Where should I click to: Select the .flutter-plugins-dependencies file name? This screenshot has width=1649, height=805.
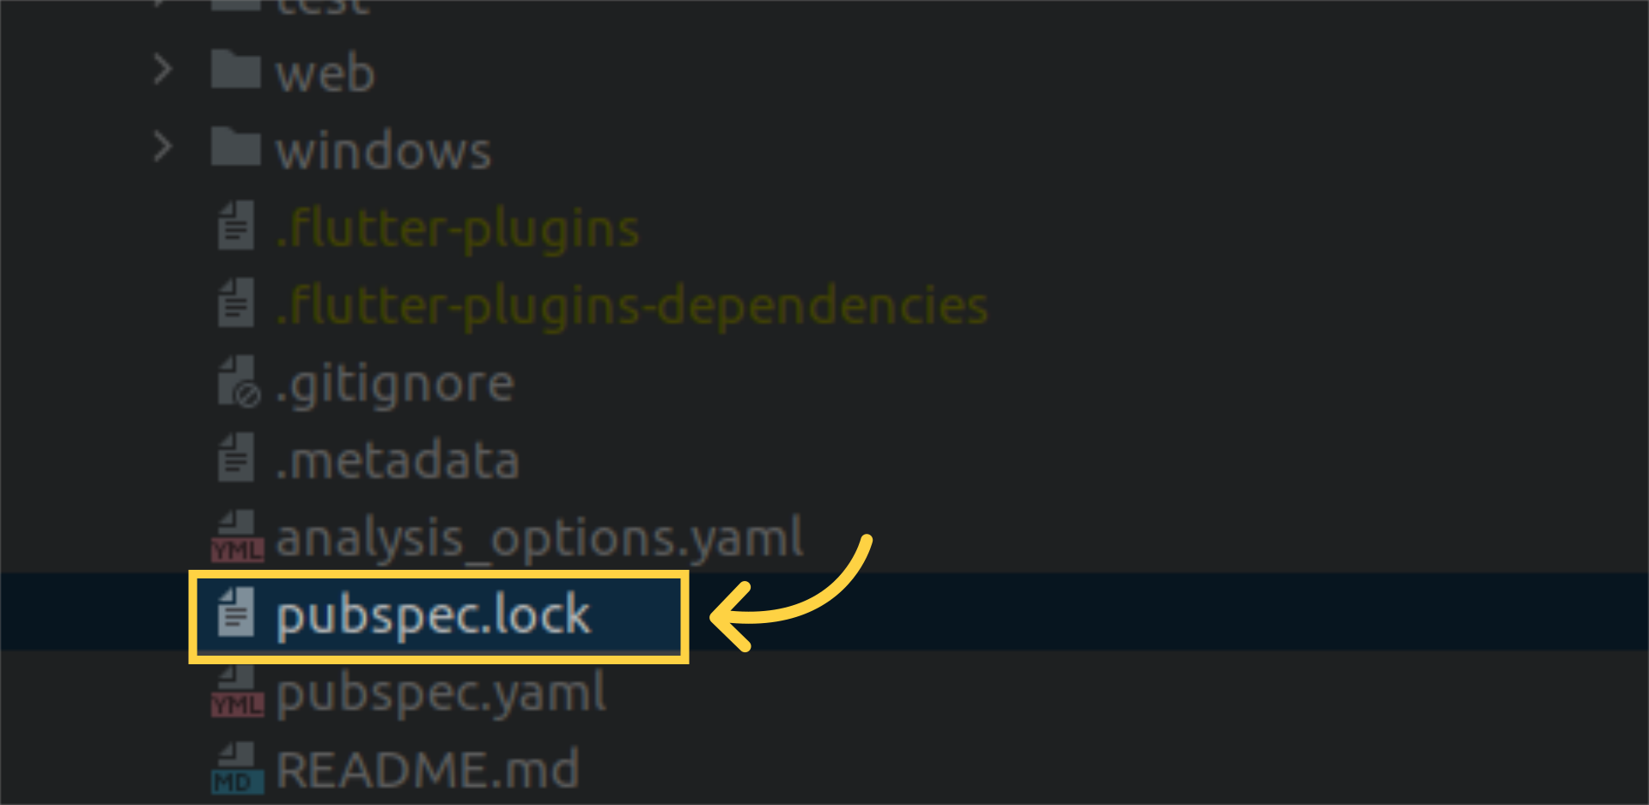tap(632, 306)
